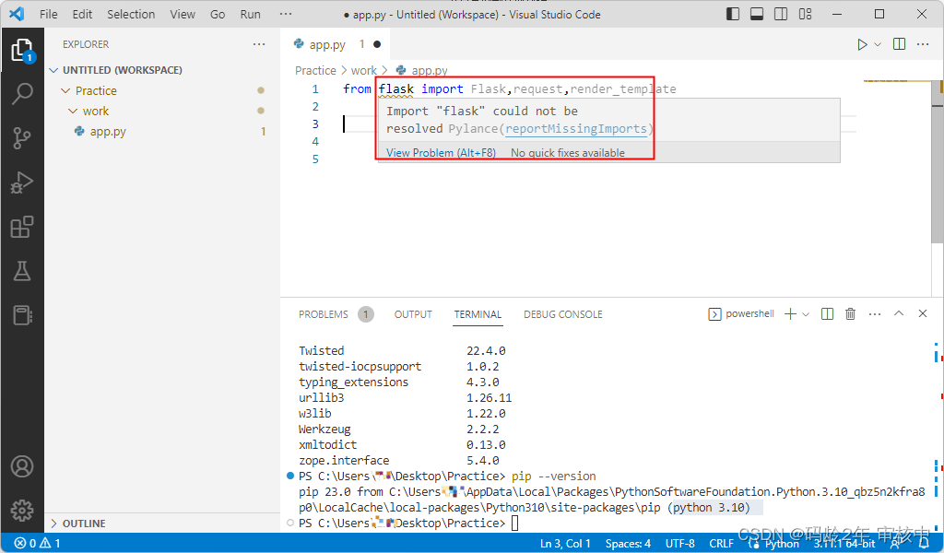Select the powershell terminal instance
Viewport: 944px width, 553px height.
pyautogui.click(x=741, y=314)
